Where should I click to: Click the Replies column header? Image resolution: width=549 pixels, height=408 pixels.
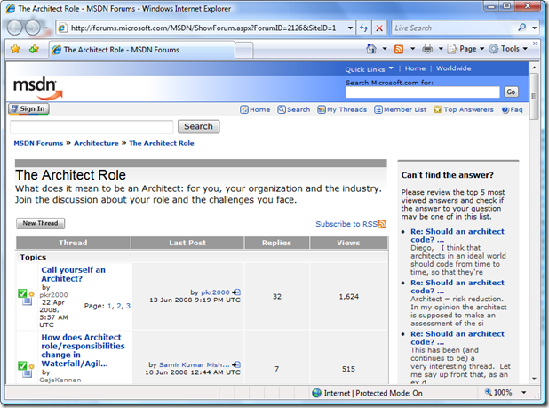coord(276,243)
